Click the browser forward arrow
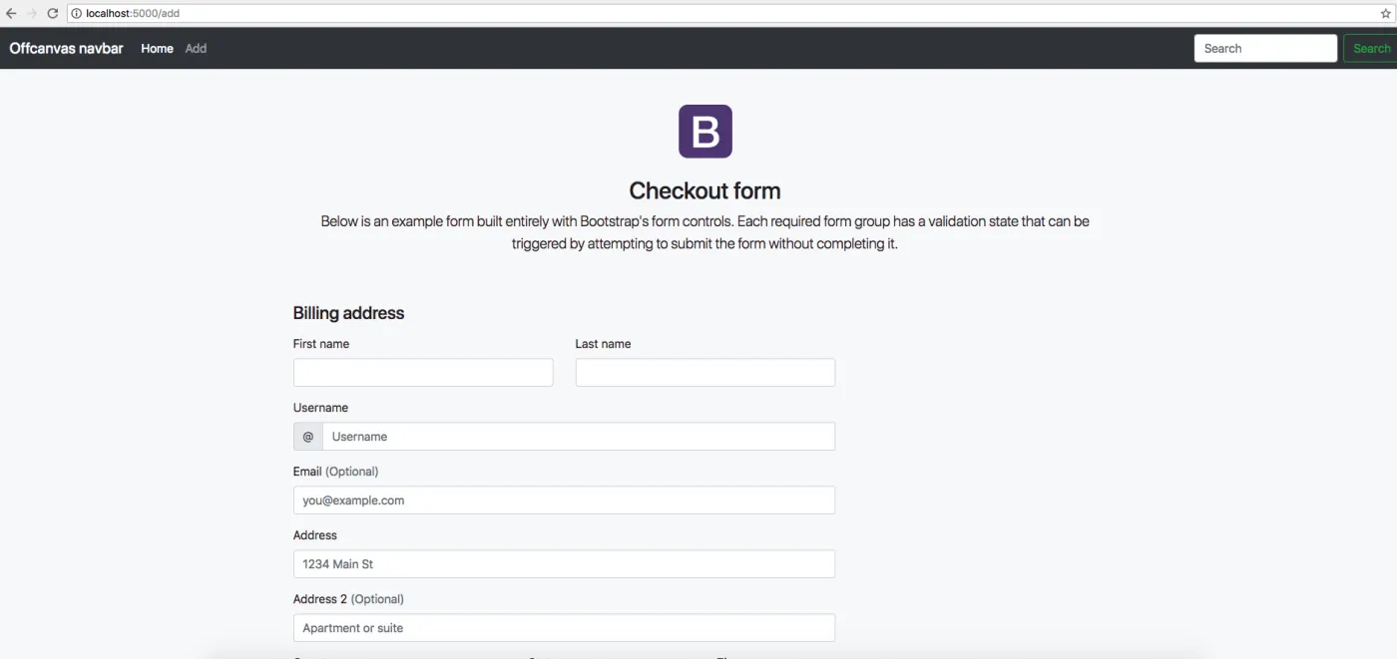Viewport: 1397px width, 659px height. point(31,14)
